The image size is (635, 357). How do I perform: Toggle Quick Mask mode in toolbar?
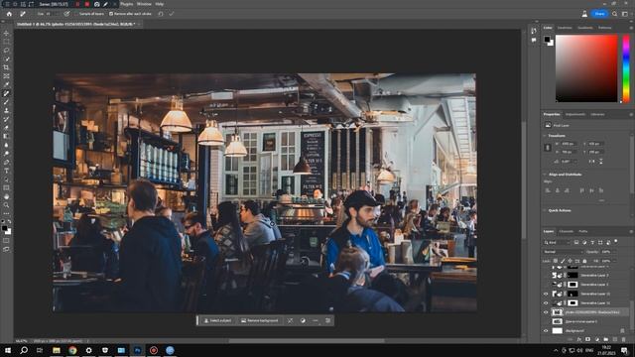(x=6, y=240)
